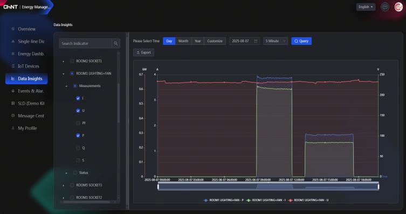Collapse the Measurements tree node
Screen dimensions: 406x214
pyautogui.click(x=66, y=86)
